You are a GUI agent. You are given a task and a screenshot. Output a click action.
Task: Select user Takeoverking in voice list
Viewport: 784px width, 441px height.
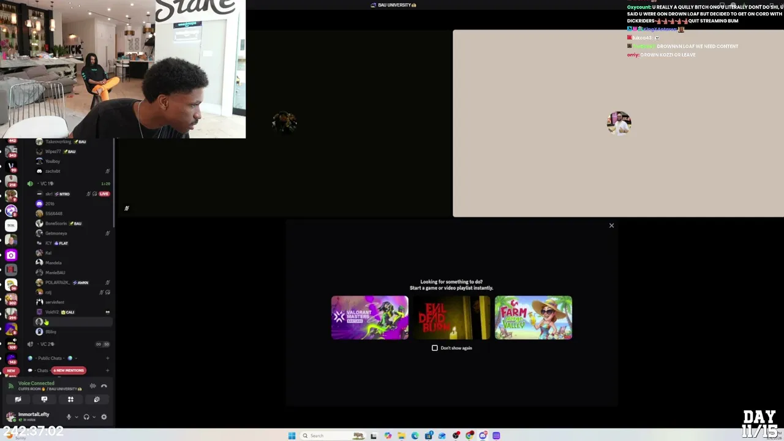click(x=72, y=141)
